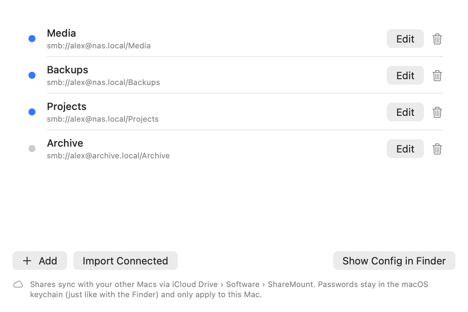Open Edit for the Archive share
Image resolution: width=468 pixels, height=312 pixels.
click(405, 149)
